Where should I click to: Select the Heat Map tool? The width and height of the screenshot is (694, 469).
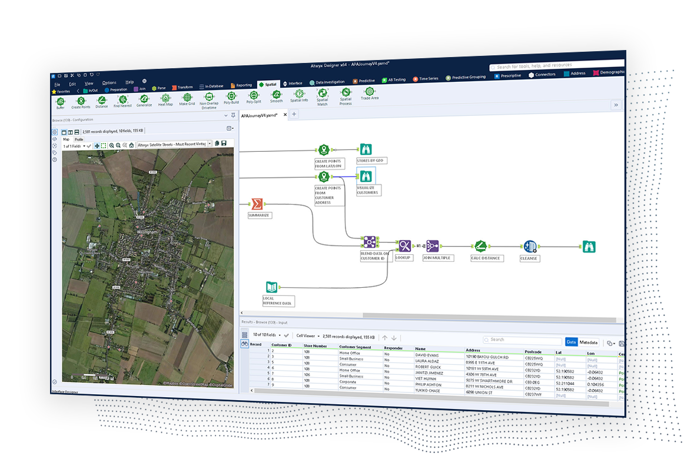165,99
